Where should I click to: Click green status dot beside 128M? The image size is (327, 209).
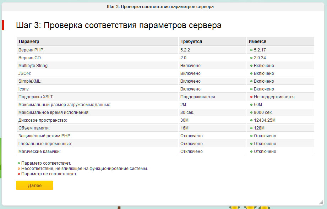(x=251, y=128)
